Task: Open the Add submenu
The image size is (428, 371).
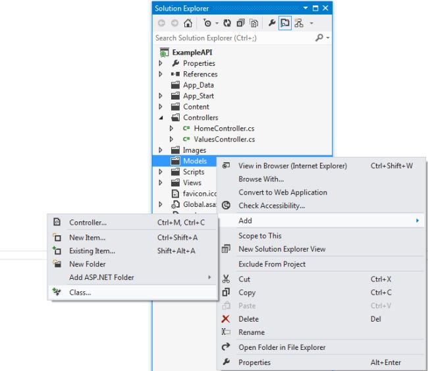Action: [x=321, y=221]
